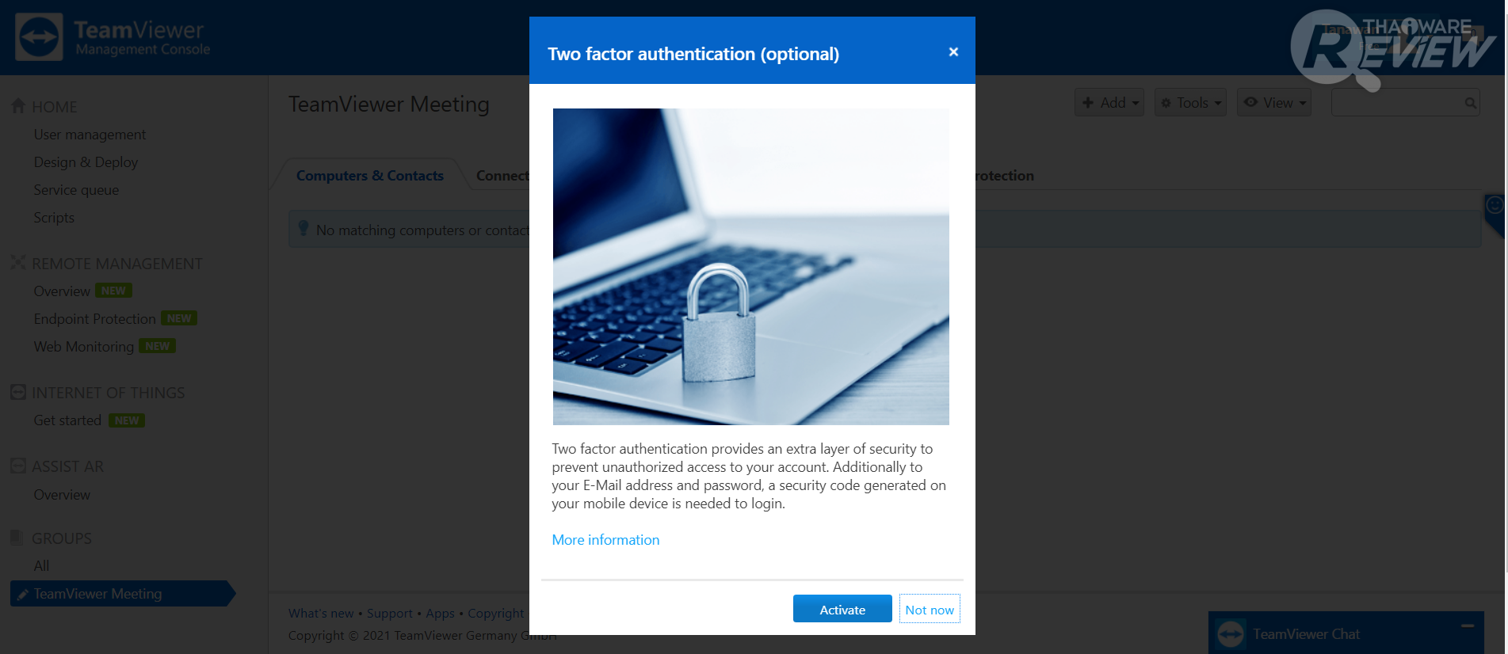Click the Internet of Things section icon
The width and height of the screenshot is (1508, 654).
18,392
